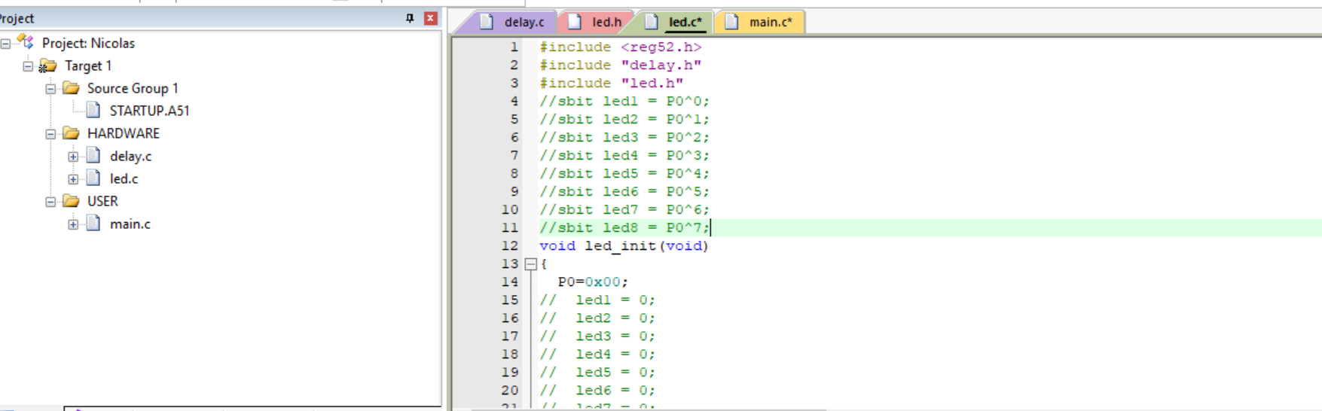This screenshot has width=1322, height=411.
Task: Collapse the Target 1 node
Action: coord(28,66)
